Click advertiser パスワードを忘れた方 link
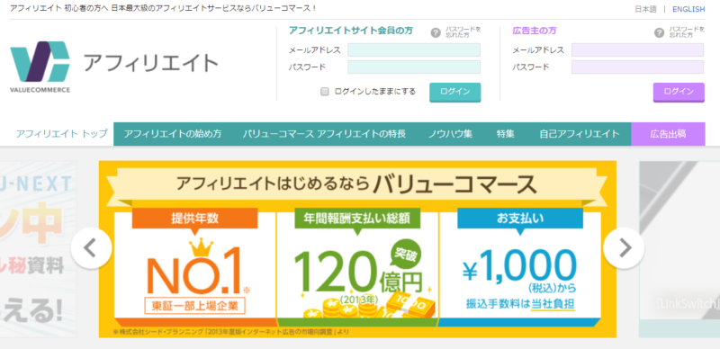Screen dimensions: 720x349 click(687, 32)
